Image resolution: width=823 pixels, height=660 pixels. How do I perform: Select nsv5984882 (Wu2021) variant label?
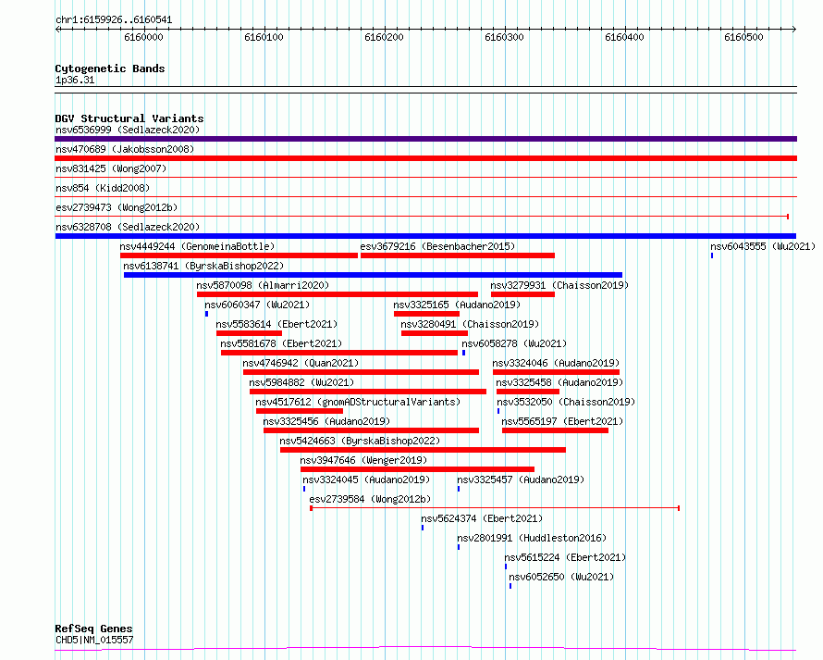coord(301,382)
